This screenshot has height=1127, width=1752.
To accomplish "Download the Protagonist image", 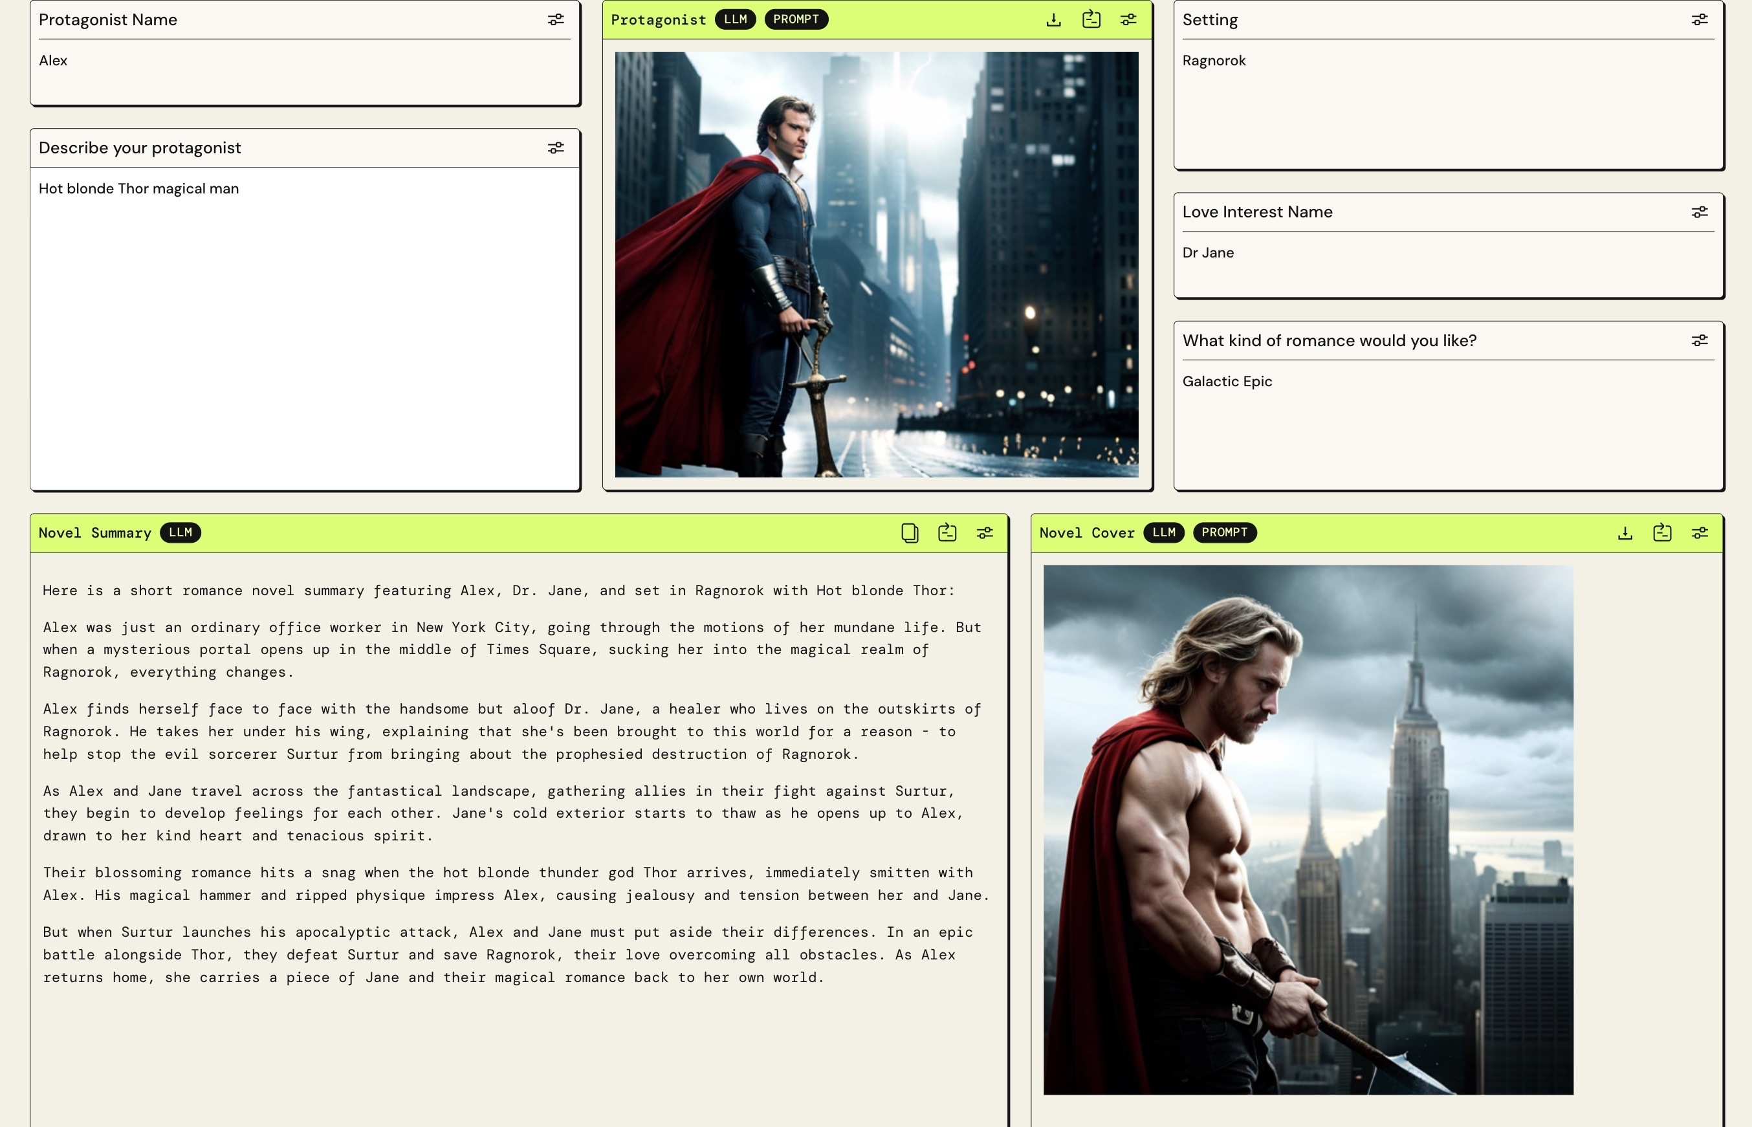I will point(1053,20).
